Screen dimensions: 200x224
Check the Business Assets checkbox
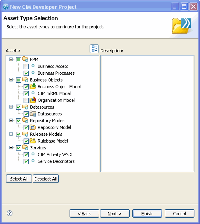26,66
